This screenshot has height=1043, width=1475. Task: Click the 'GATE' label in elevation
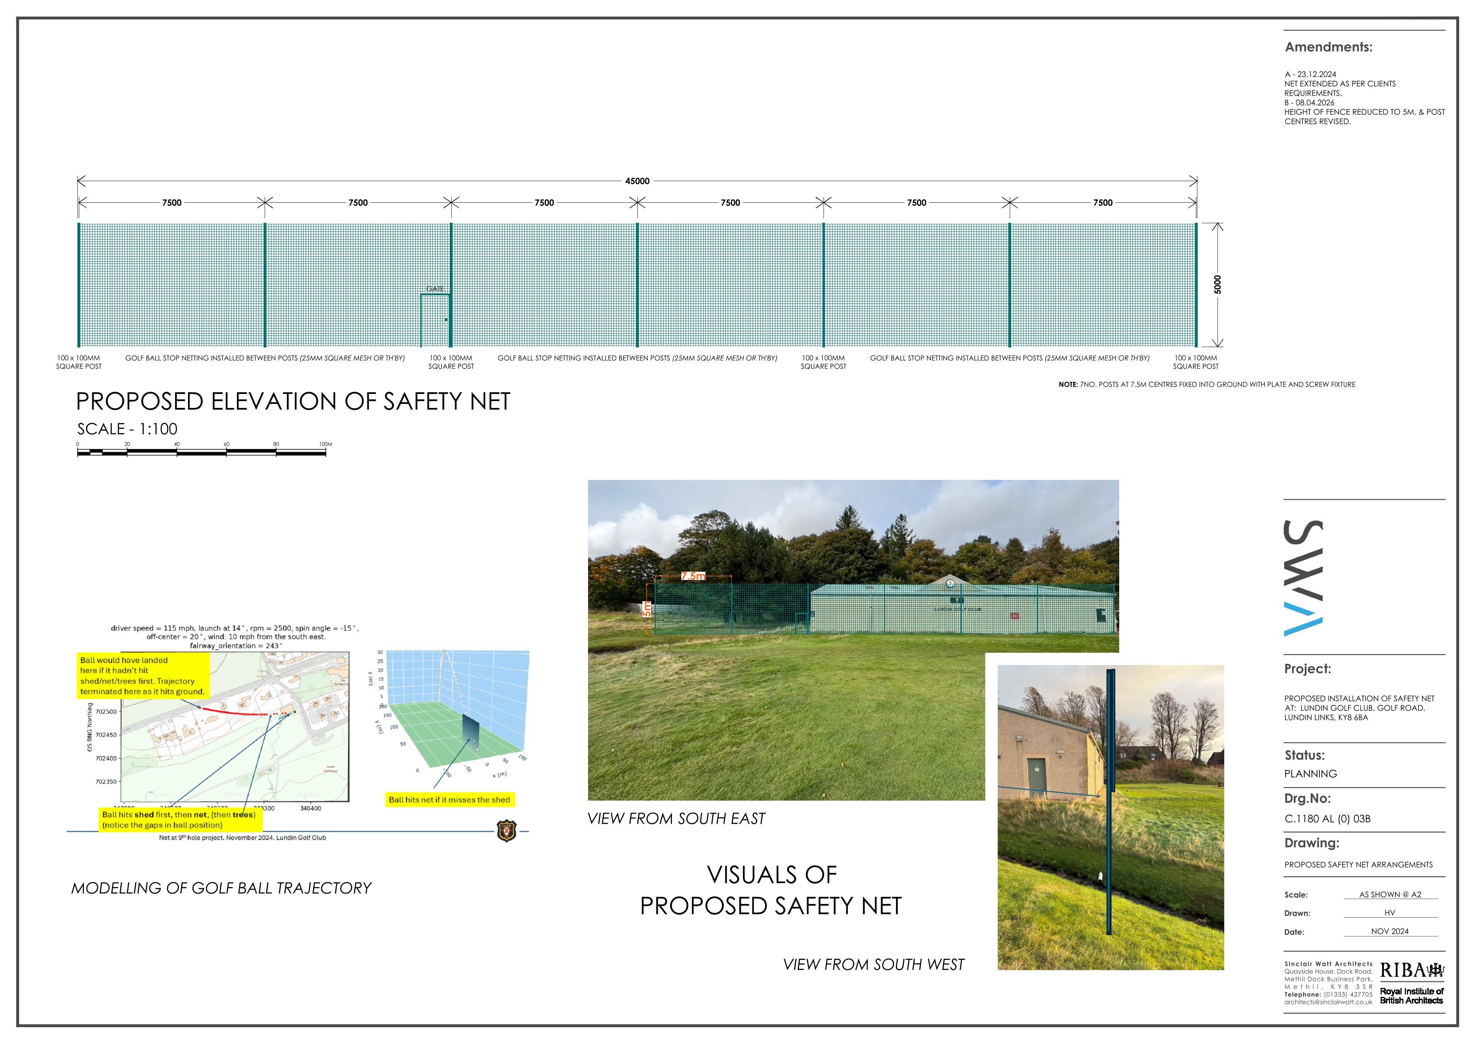[x=435, y=289]
